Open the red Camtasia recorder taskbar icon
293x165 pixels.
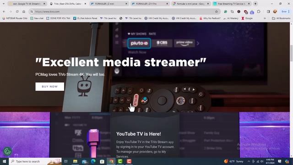click(129, 161)
